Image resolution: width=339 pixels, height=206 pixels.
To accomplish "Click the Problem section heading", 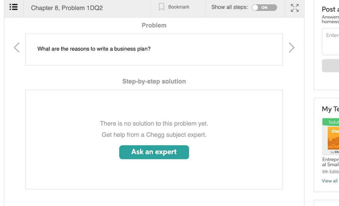I will pyautogui.click(x=154, y=25).
